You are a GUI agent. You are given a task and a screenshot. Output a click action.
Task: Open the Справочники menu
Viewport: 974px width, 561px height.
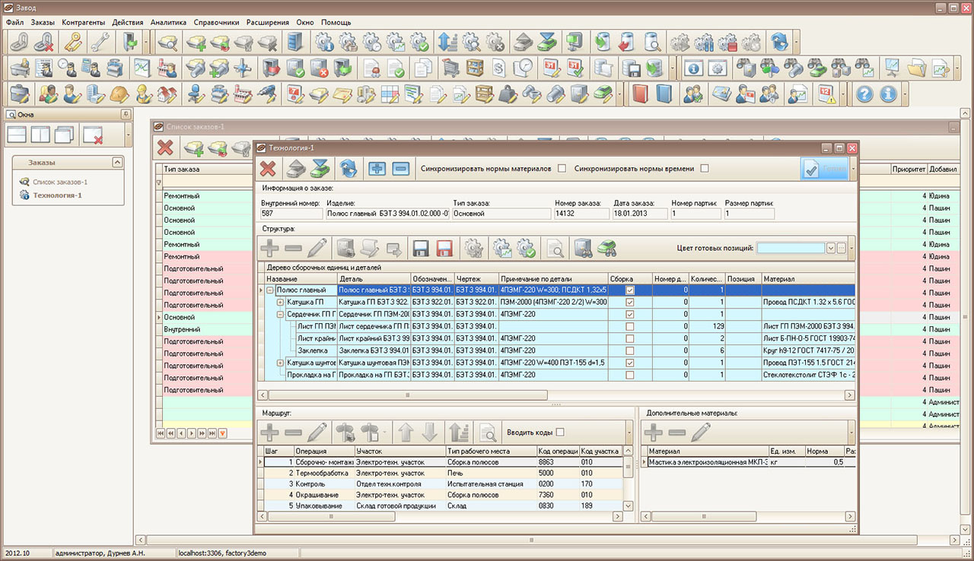coord(216,23)
